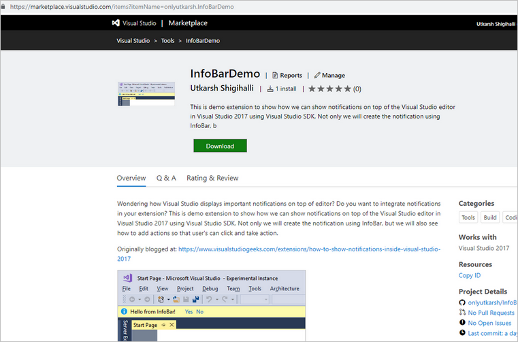Click the browser address bar URL
The image size is (518, 342).
[122, 7]
